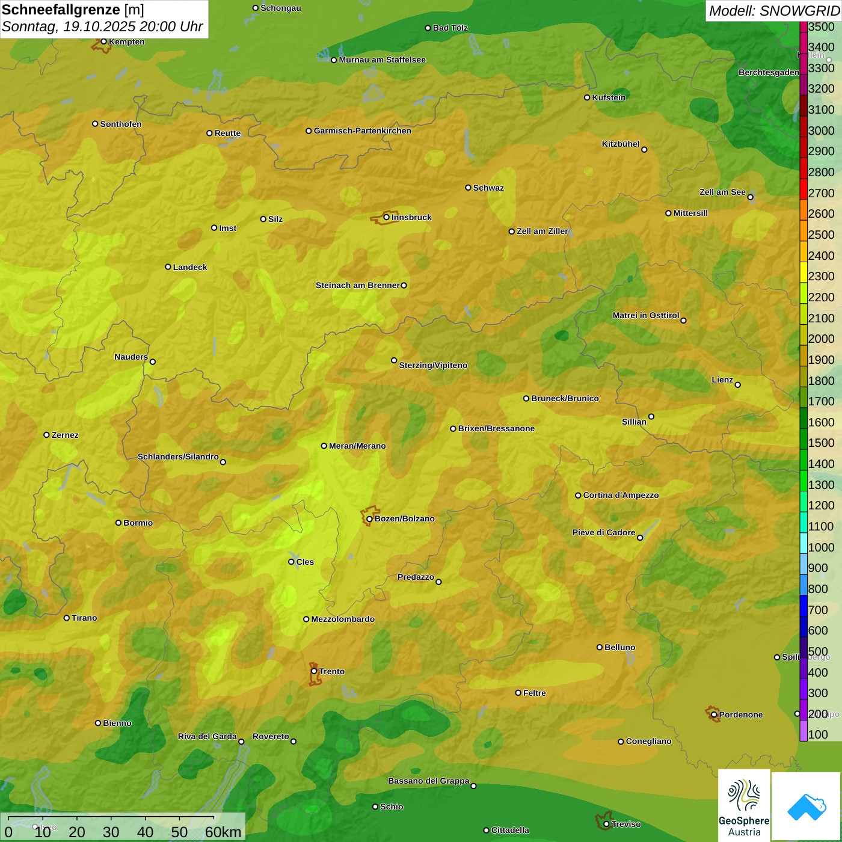Viewport: 842px width, 842px height.
Task: Click the Schneefallgrenze title box
Action: (x=104, y=19)
